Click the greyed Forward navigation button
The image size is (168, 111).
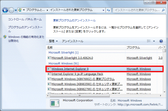[x=11, y=10]
